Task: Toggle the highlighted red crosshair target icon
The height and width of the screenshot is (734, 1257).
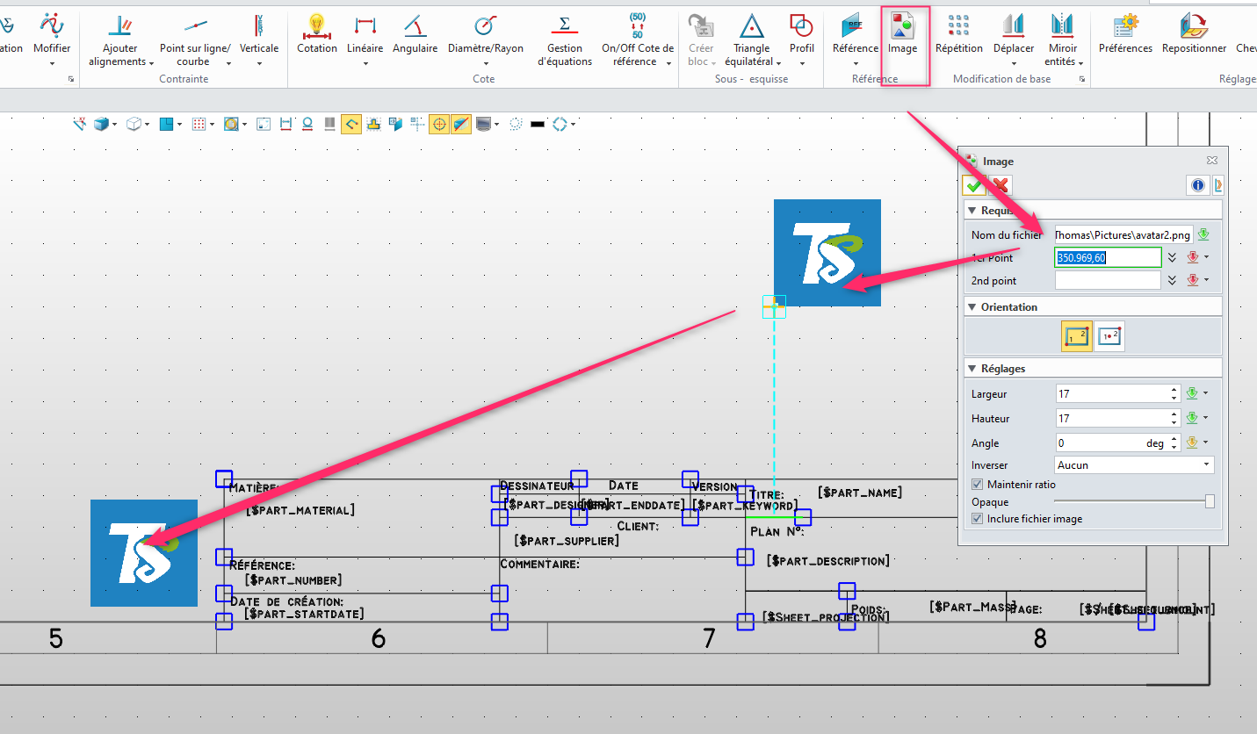Action: (x=440, y=125)
